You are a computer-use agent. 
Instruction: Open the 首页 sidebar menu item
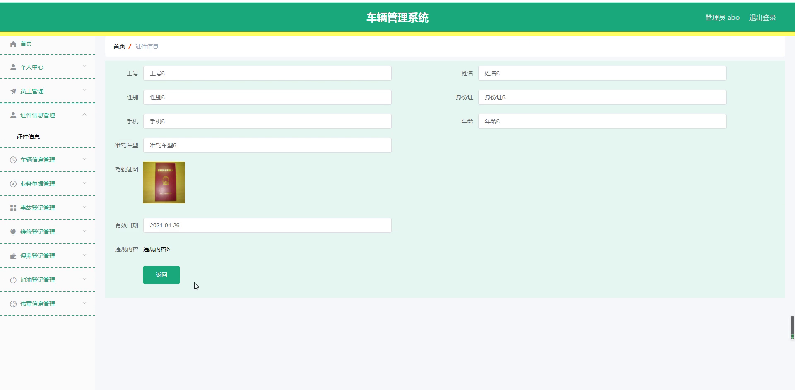(x=48, y=43)
